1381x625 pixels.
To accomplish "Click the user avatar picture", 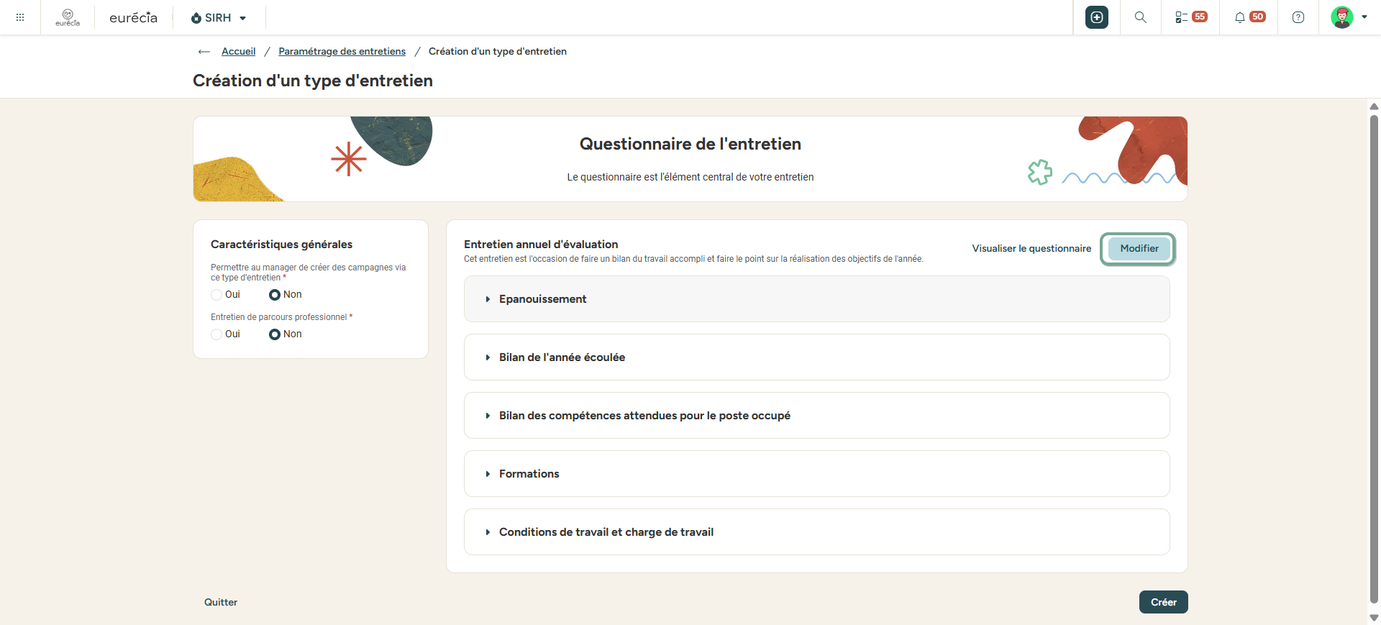I will tap(1342, 17).
